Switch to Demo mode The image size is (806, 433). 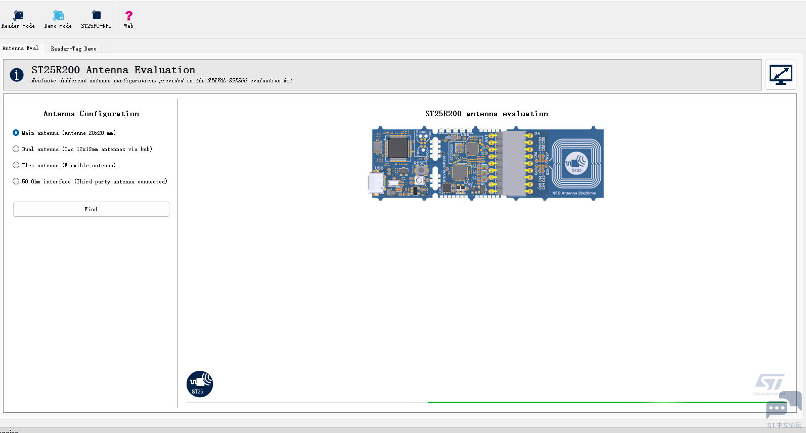coord(58,20)
